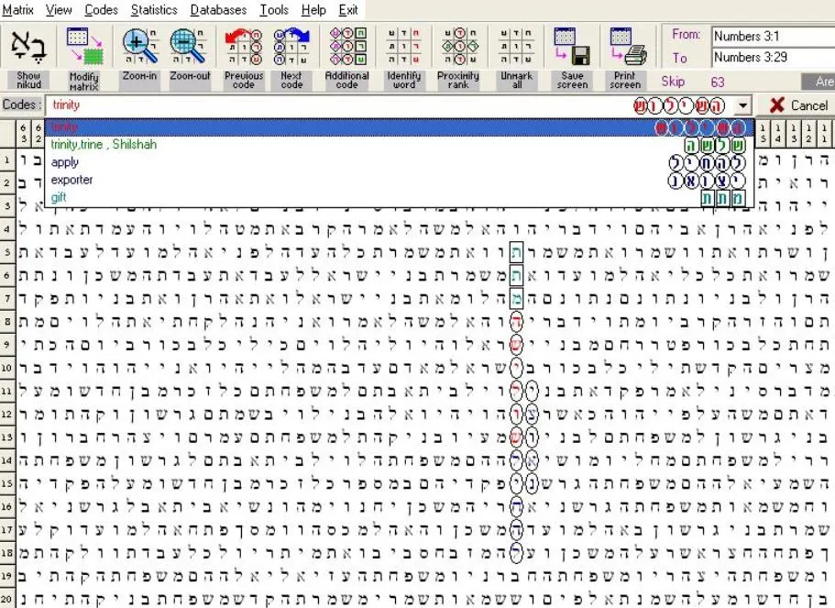This screenshot has height=608, width=835.
Task: Choose 'trinity,trine , Shilshah' from the list
Action: point(104,144)
